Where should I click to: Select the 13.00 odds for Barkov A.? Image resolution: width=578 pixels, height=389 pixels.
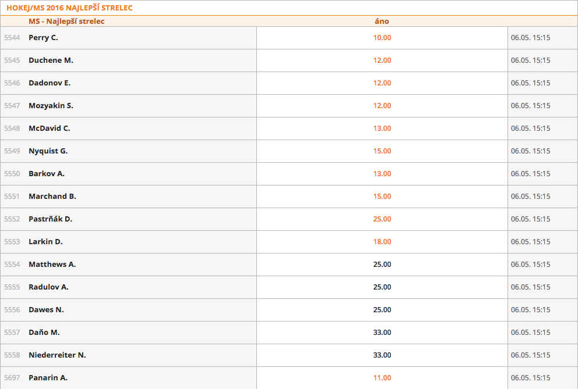pyautogui.click(x=382, y=174)
